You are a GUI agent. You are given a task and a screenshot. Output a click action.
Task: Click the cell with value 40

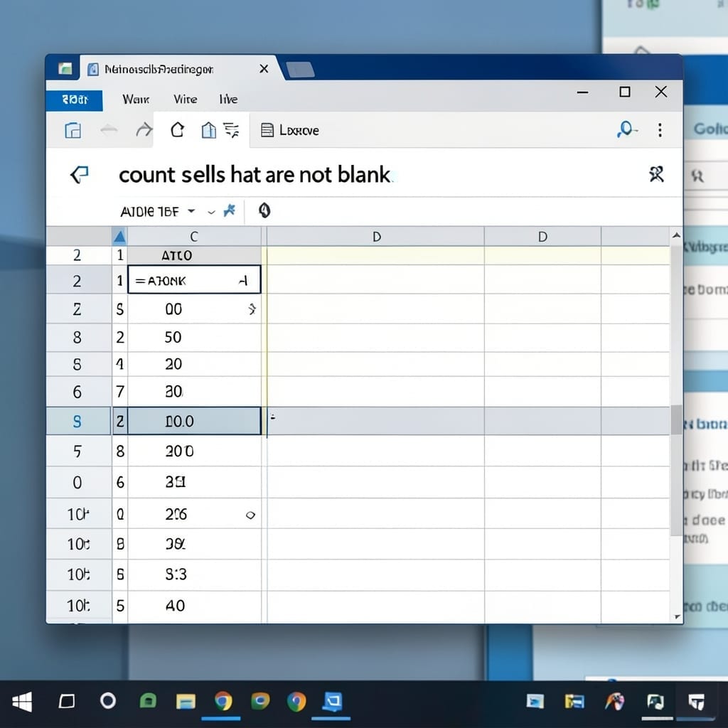coord(194,606)
